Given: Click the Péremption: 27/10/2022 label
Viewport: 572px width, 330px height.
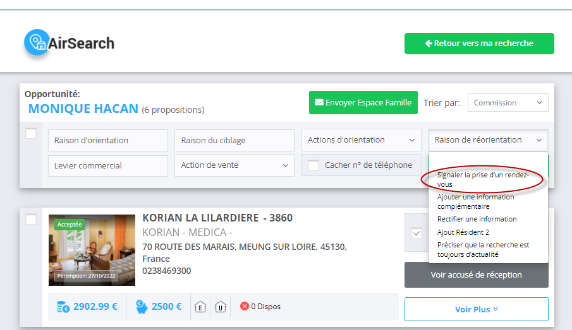Looking at the screenshot, I should (86, 276).
